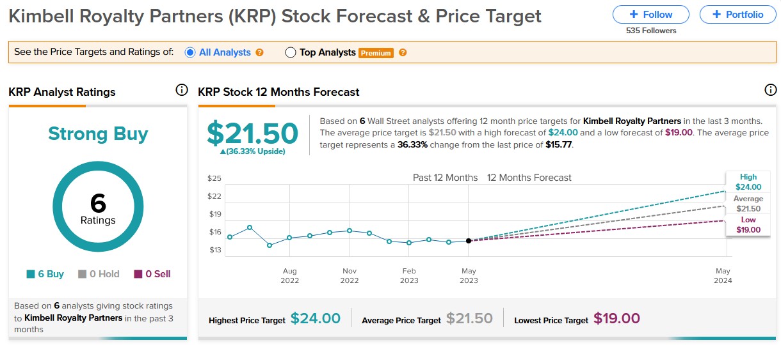
Task: Click the plus icon on Follow button
Action: point(634,14)
